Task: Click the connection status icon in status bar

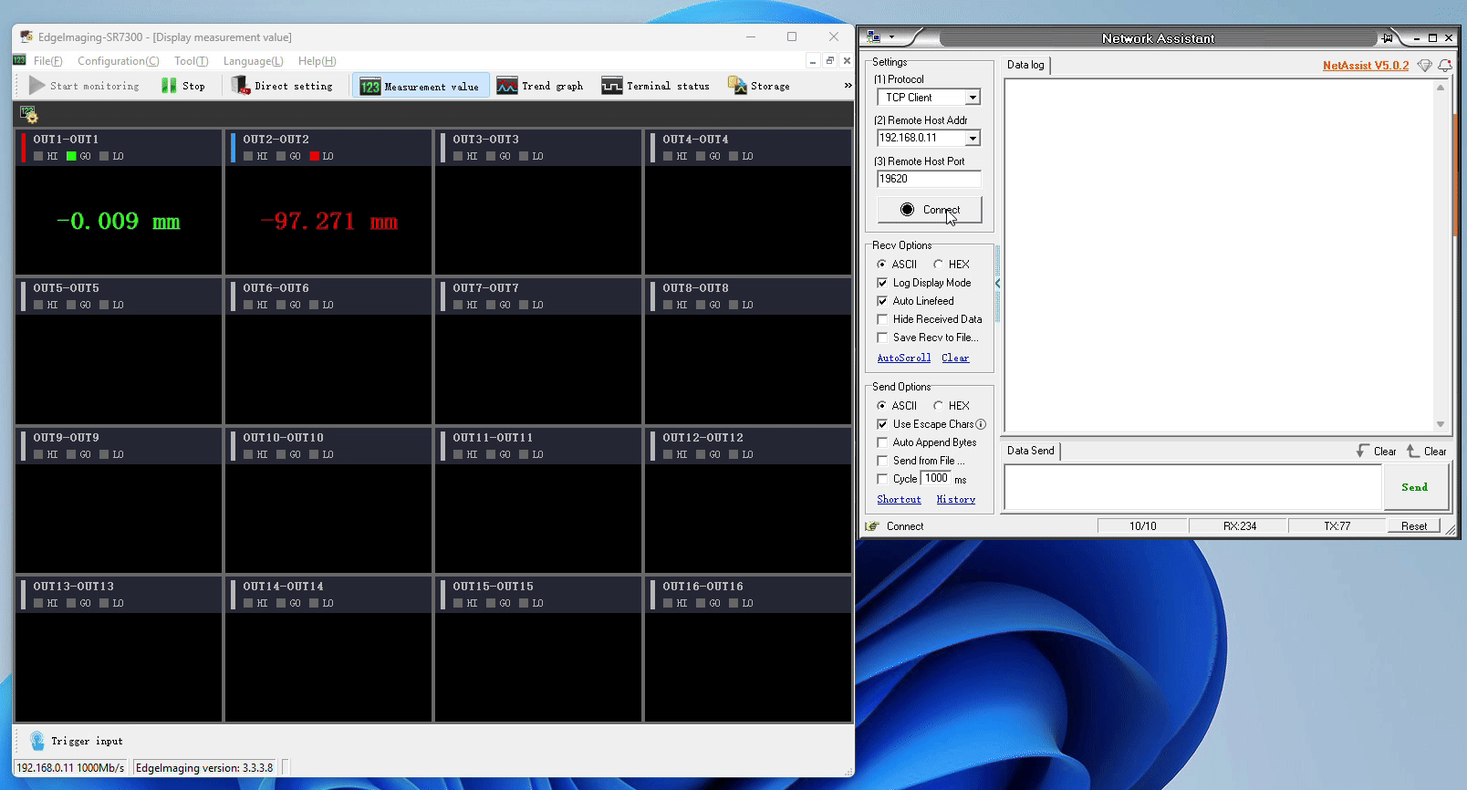Action: pos(872,526)
